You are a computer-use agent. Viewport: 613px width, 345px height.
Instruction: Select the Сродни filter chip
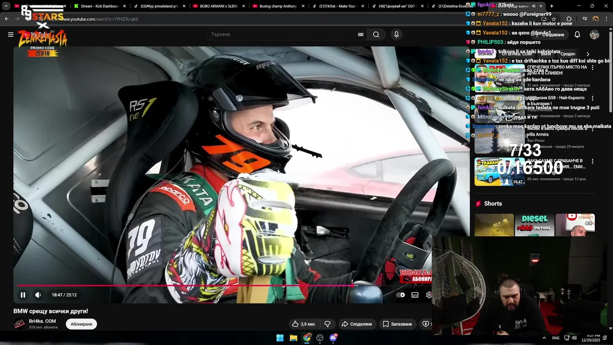point(568,54)
